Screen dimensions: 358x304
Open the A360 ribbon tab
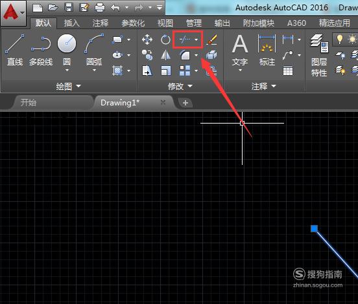coord(296,23)
